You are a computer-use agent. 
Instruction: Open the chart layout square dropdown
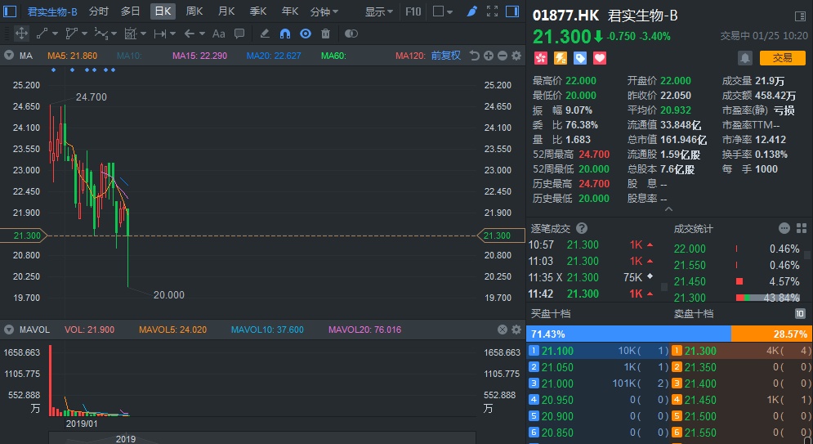443,11
